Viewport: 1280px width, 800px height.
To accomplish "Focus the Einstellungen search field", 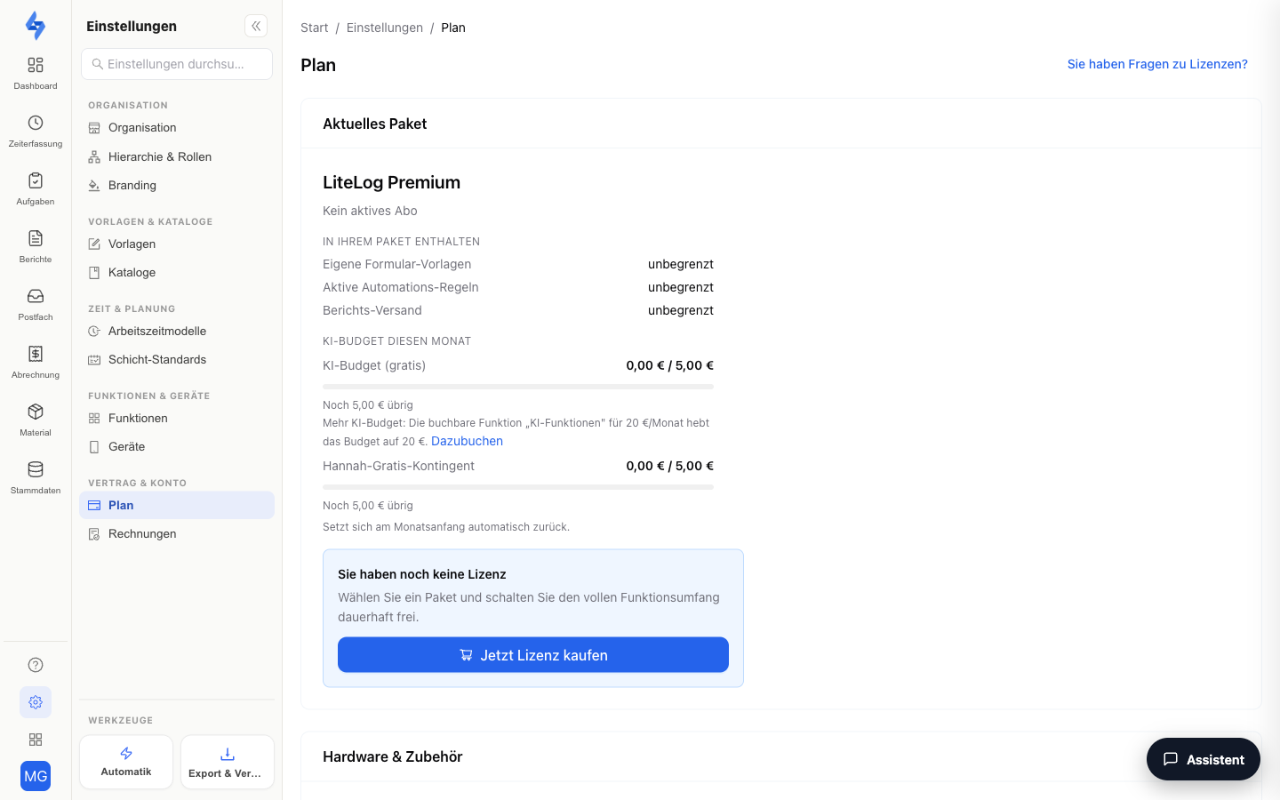I will point(177,64).
